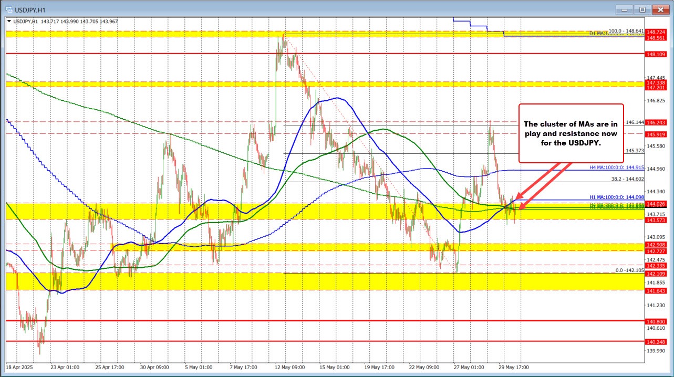Open the annotation box about MA cluster resistance
The width and height of the screenshot is (674, 377).
(570, 134)
